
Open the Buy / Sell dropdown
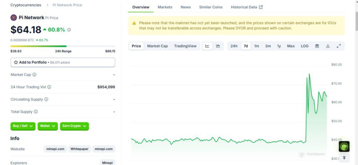[x=23, y=126]
